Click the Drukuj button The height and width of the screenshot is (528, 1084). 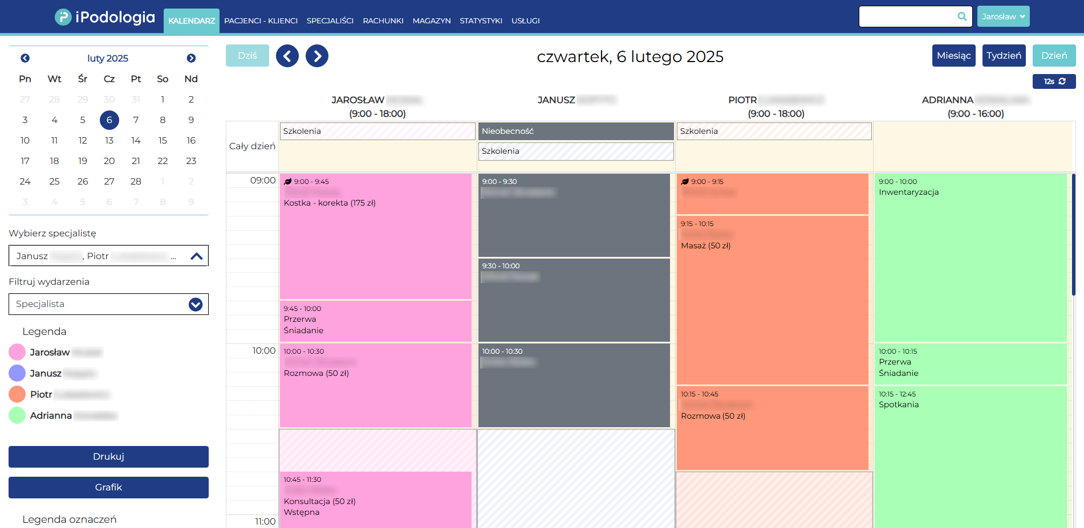(108, 456)
